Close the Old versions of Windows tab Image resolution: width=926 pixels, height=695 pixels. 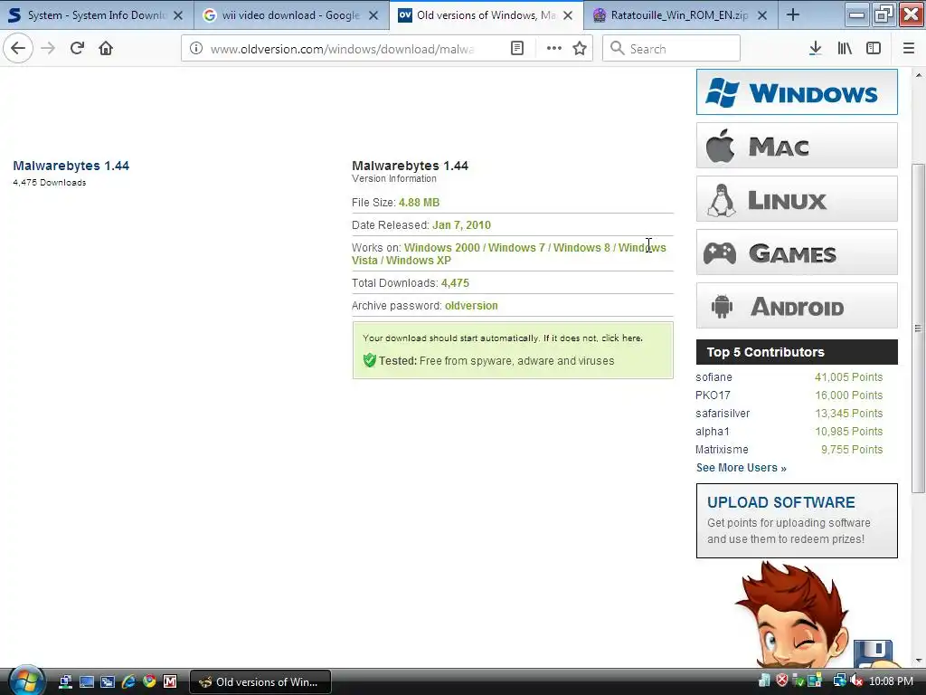click(568, 15)
